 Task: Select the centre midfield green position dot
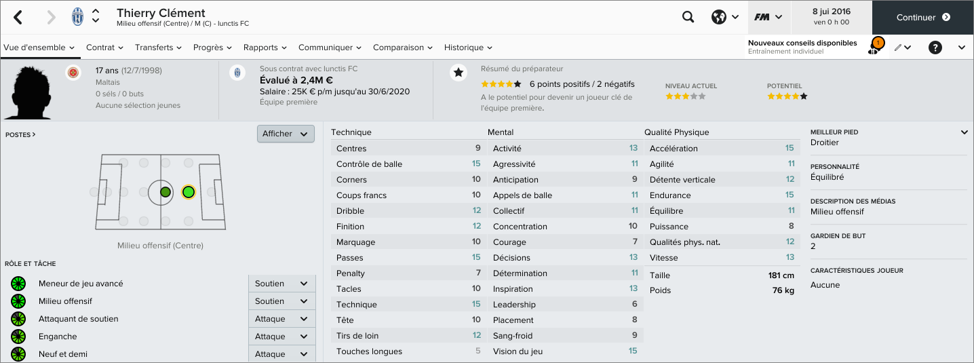click(165, 192)
